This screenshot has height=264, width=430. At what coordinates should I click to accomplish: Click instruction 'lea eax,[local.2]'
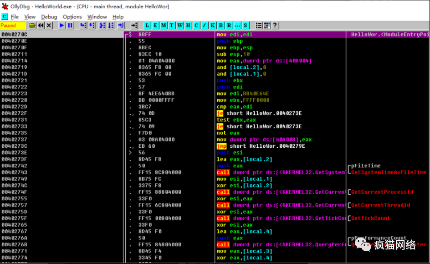[245, 159]
